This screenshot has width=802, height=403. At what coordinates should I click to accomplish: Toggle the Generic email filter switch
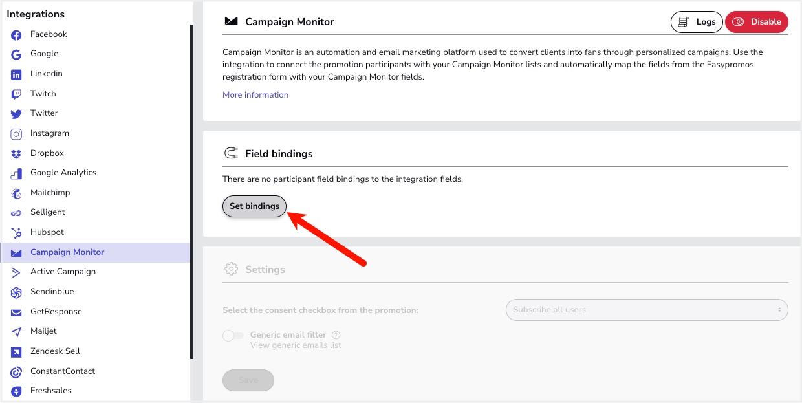233,335
